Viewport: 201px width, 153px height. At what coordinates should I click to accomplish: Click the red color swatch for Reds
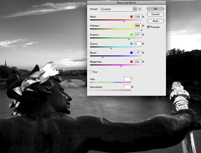131,17
